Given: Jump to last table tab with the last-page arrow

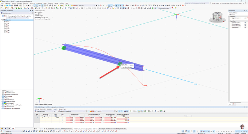Looking at the screenshot, I should click(46, 129).
